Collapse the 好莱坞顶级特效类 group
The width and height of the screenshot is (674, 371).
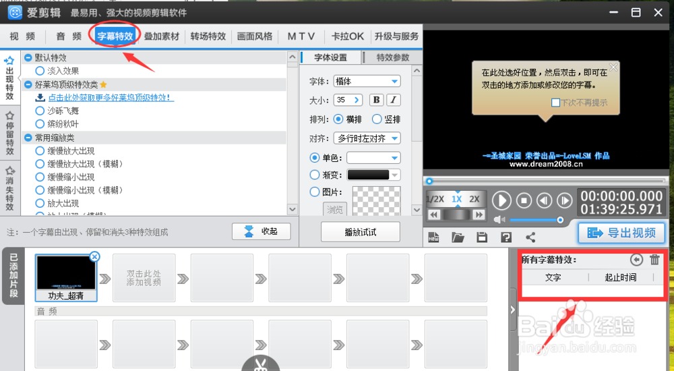coord(28,84)
